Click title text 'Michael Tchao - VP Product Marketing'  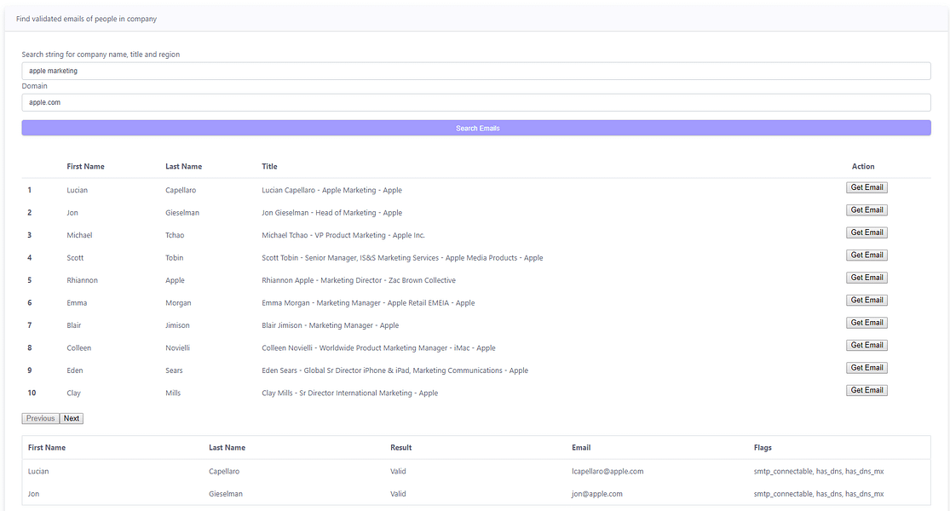[343, 235]
